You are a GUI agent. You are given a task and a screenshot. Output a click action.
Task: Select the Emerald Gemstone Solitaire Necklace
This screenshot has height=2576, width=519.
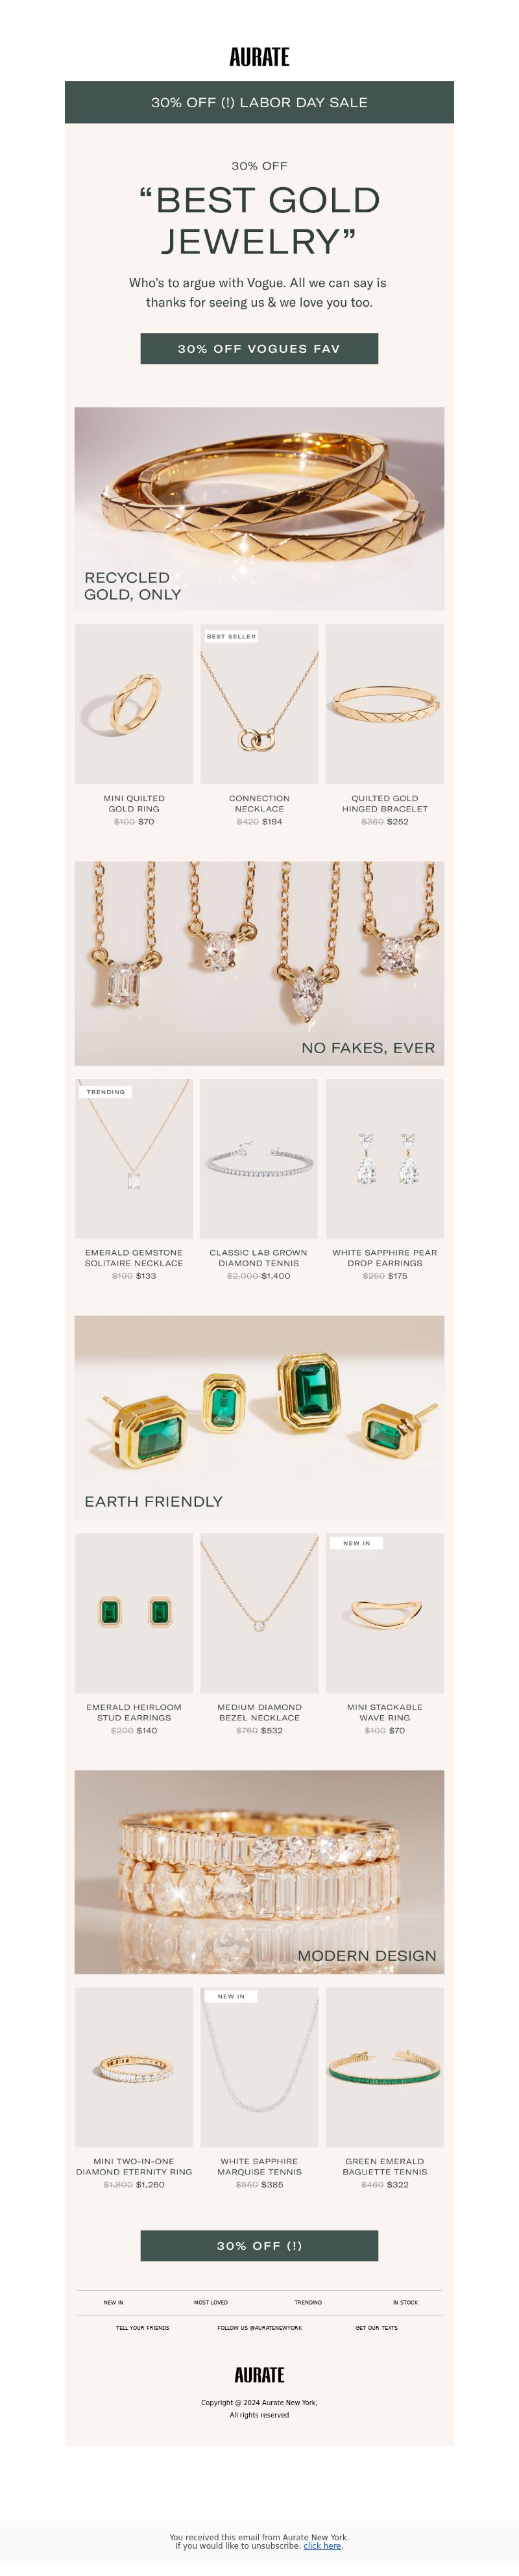134,1158
